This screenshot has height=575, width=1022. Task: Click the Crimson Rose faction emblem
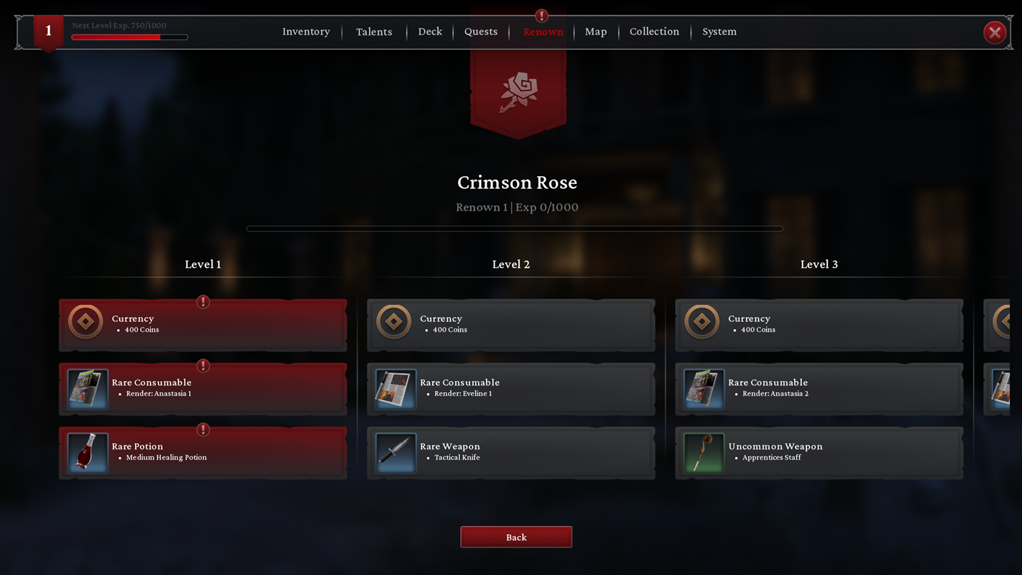518,92
